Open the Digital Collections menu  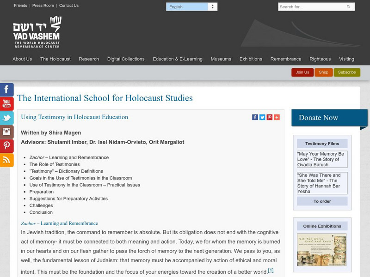coord(126,59)
